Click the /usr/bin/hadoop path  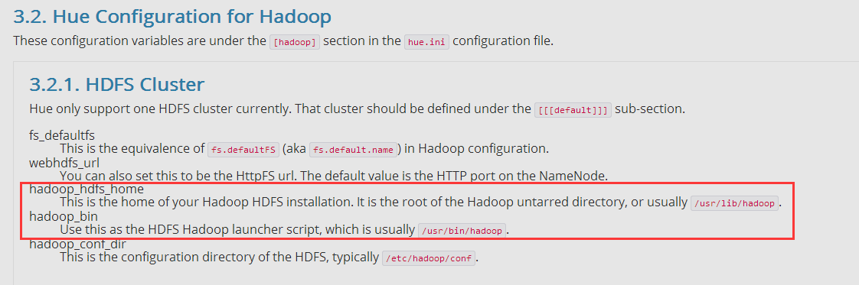(462, 231)
